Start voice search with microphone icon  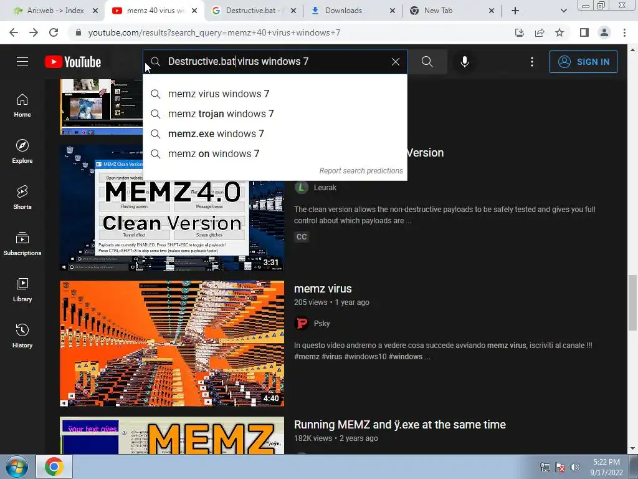(x=465, y=62)
